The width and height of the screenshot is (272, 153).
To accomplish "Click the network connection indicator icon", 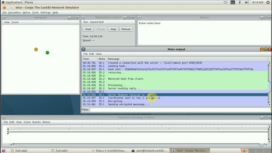I will click(x=226, y=3).
